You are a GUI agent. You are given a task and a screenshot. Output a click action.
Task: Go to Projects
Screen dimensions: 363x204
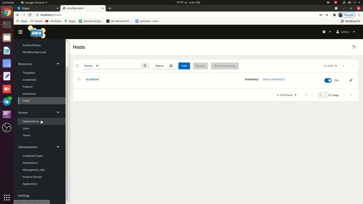click(x=28, y=87)
